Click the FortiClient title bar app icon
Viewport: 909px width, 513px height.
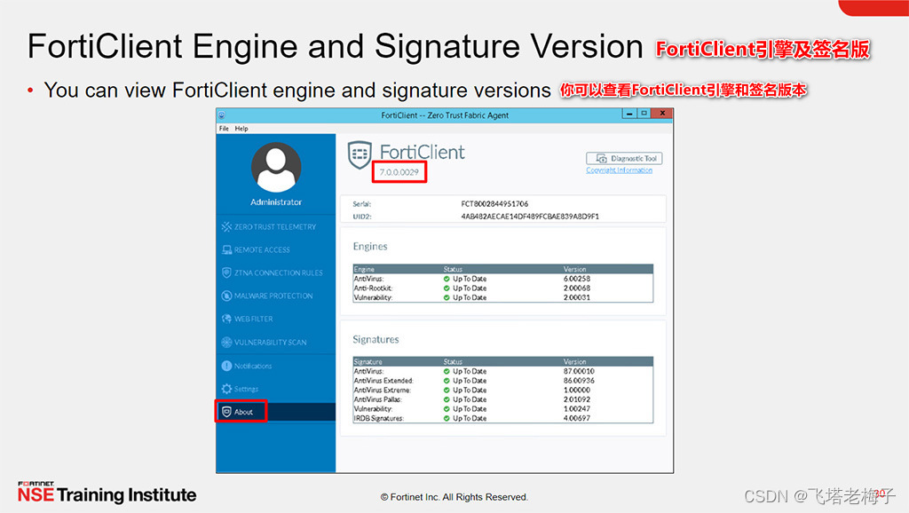pyautogui.click(x=221, y=115)
